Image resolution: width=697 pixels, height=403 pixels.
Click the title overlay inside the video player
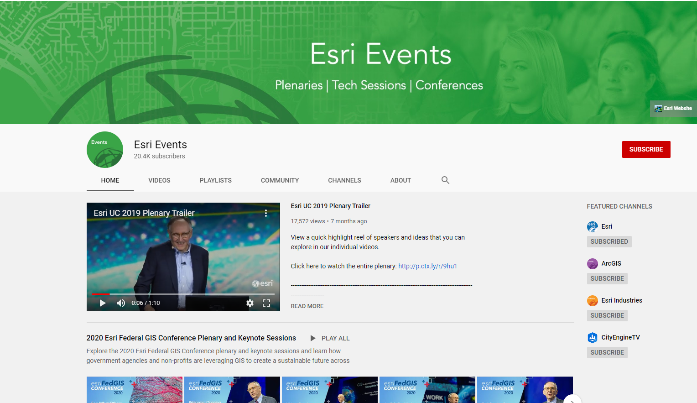point(144,213)
